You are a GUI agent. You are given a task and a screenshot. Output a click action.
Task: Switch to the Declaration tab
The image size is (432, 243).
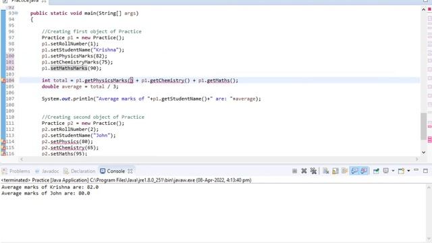[80, 171]
